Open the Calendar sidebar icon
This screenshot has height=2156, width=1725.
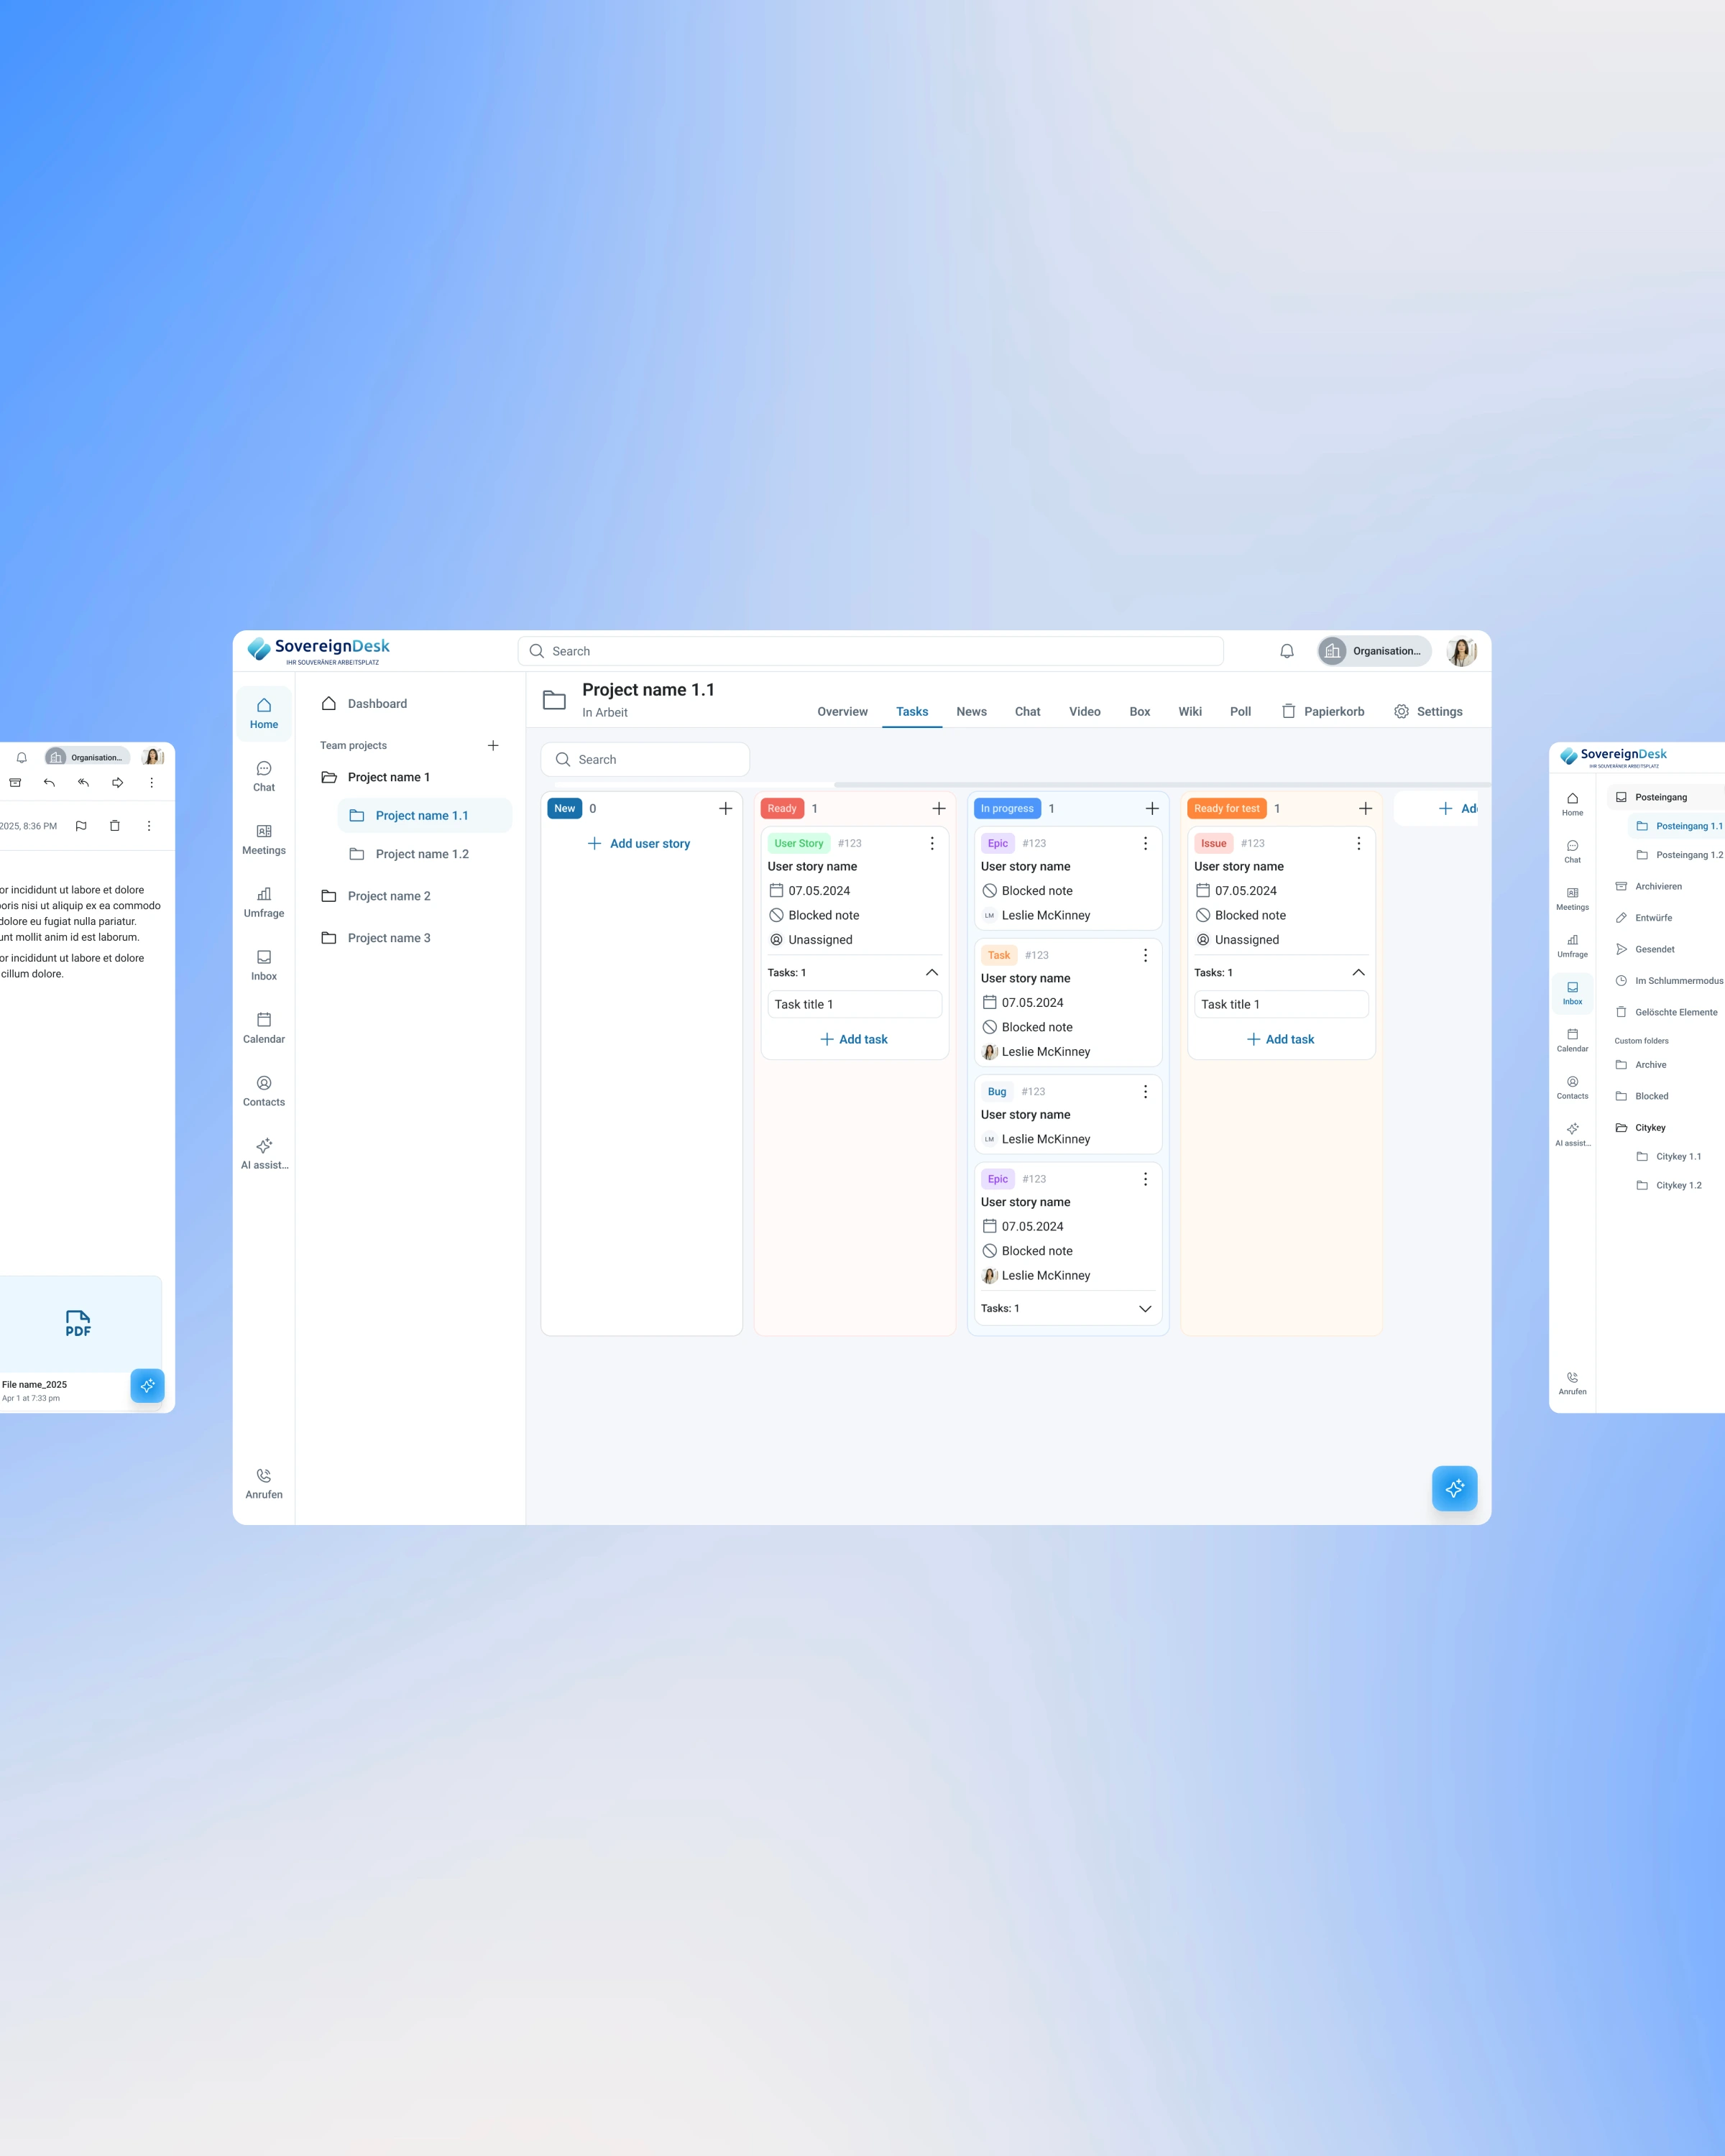point(264,1027)
